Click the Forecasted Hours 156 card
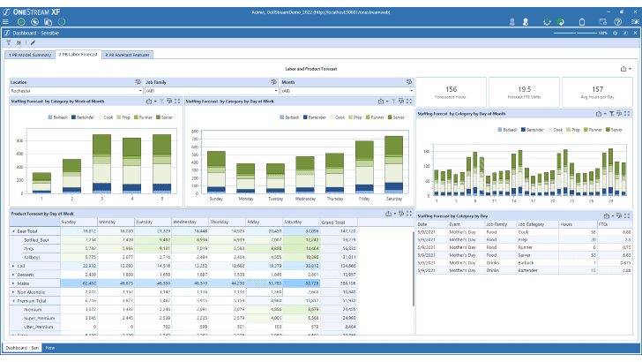642x362 pixels. (x=451, y=93)
